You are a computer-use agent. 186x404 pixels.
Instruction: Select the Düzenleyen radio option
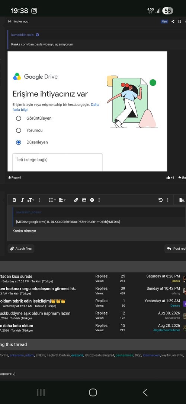coord(19,142)
